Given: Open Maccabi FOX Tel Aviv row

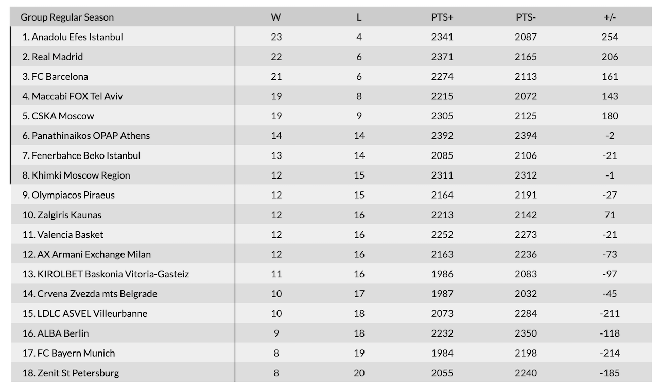Looking at the screenshot, I should point(77,96).
